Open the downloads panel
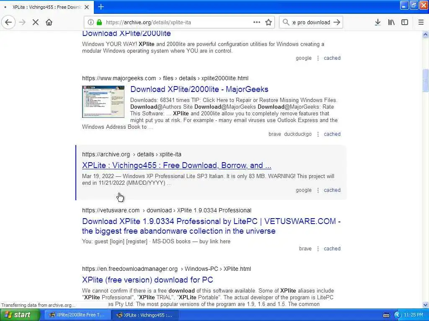The height and width of the screenshot is (321, 429). pyautogui.click(x=377, y=23)
